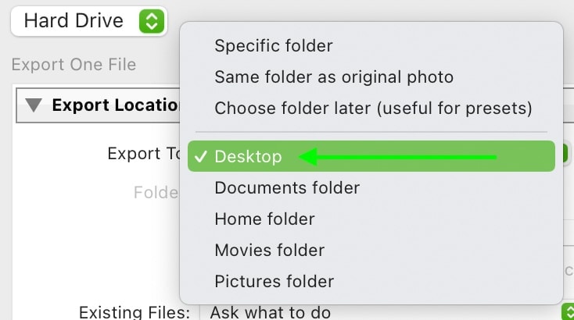Select Documents folder as export destination
This screenshot has width=574, height=320.
[x=287, y=188]
